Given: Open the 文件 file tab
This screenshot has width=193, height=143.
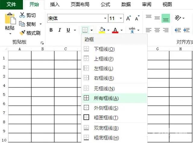Looking at the screenshot, I should [11, 5].
